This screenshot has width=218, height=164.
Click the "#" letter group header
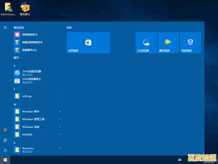pyautogui.click(x=14, y=66)
